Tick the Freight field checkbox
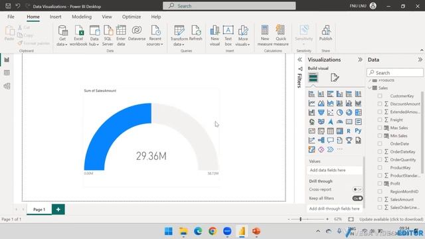Image resolution: width=425 pixels, height=239 pixels. pyautogui.click(x=380, y=119)
